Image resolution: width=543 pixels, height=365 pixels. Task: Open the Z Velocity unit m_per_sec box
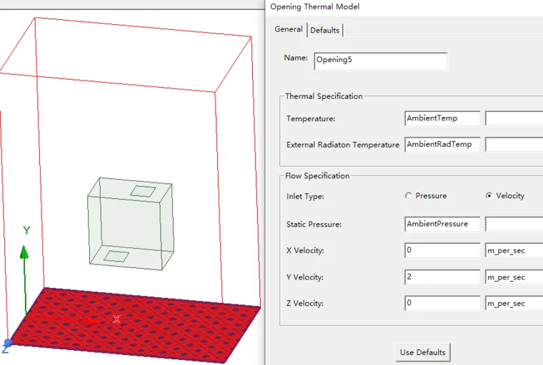(513, 303)
